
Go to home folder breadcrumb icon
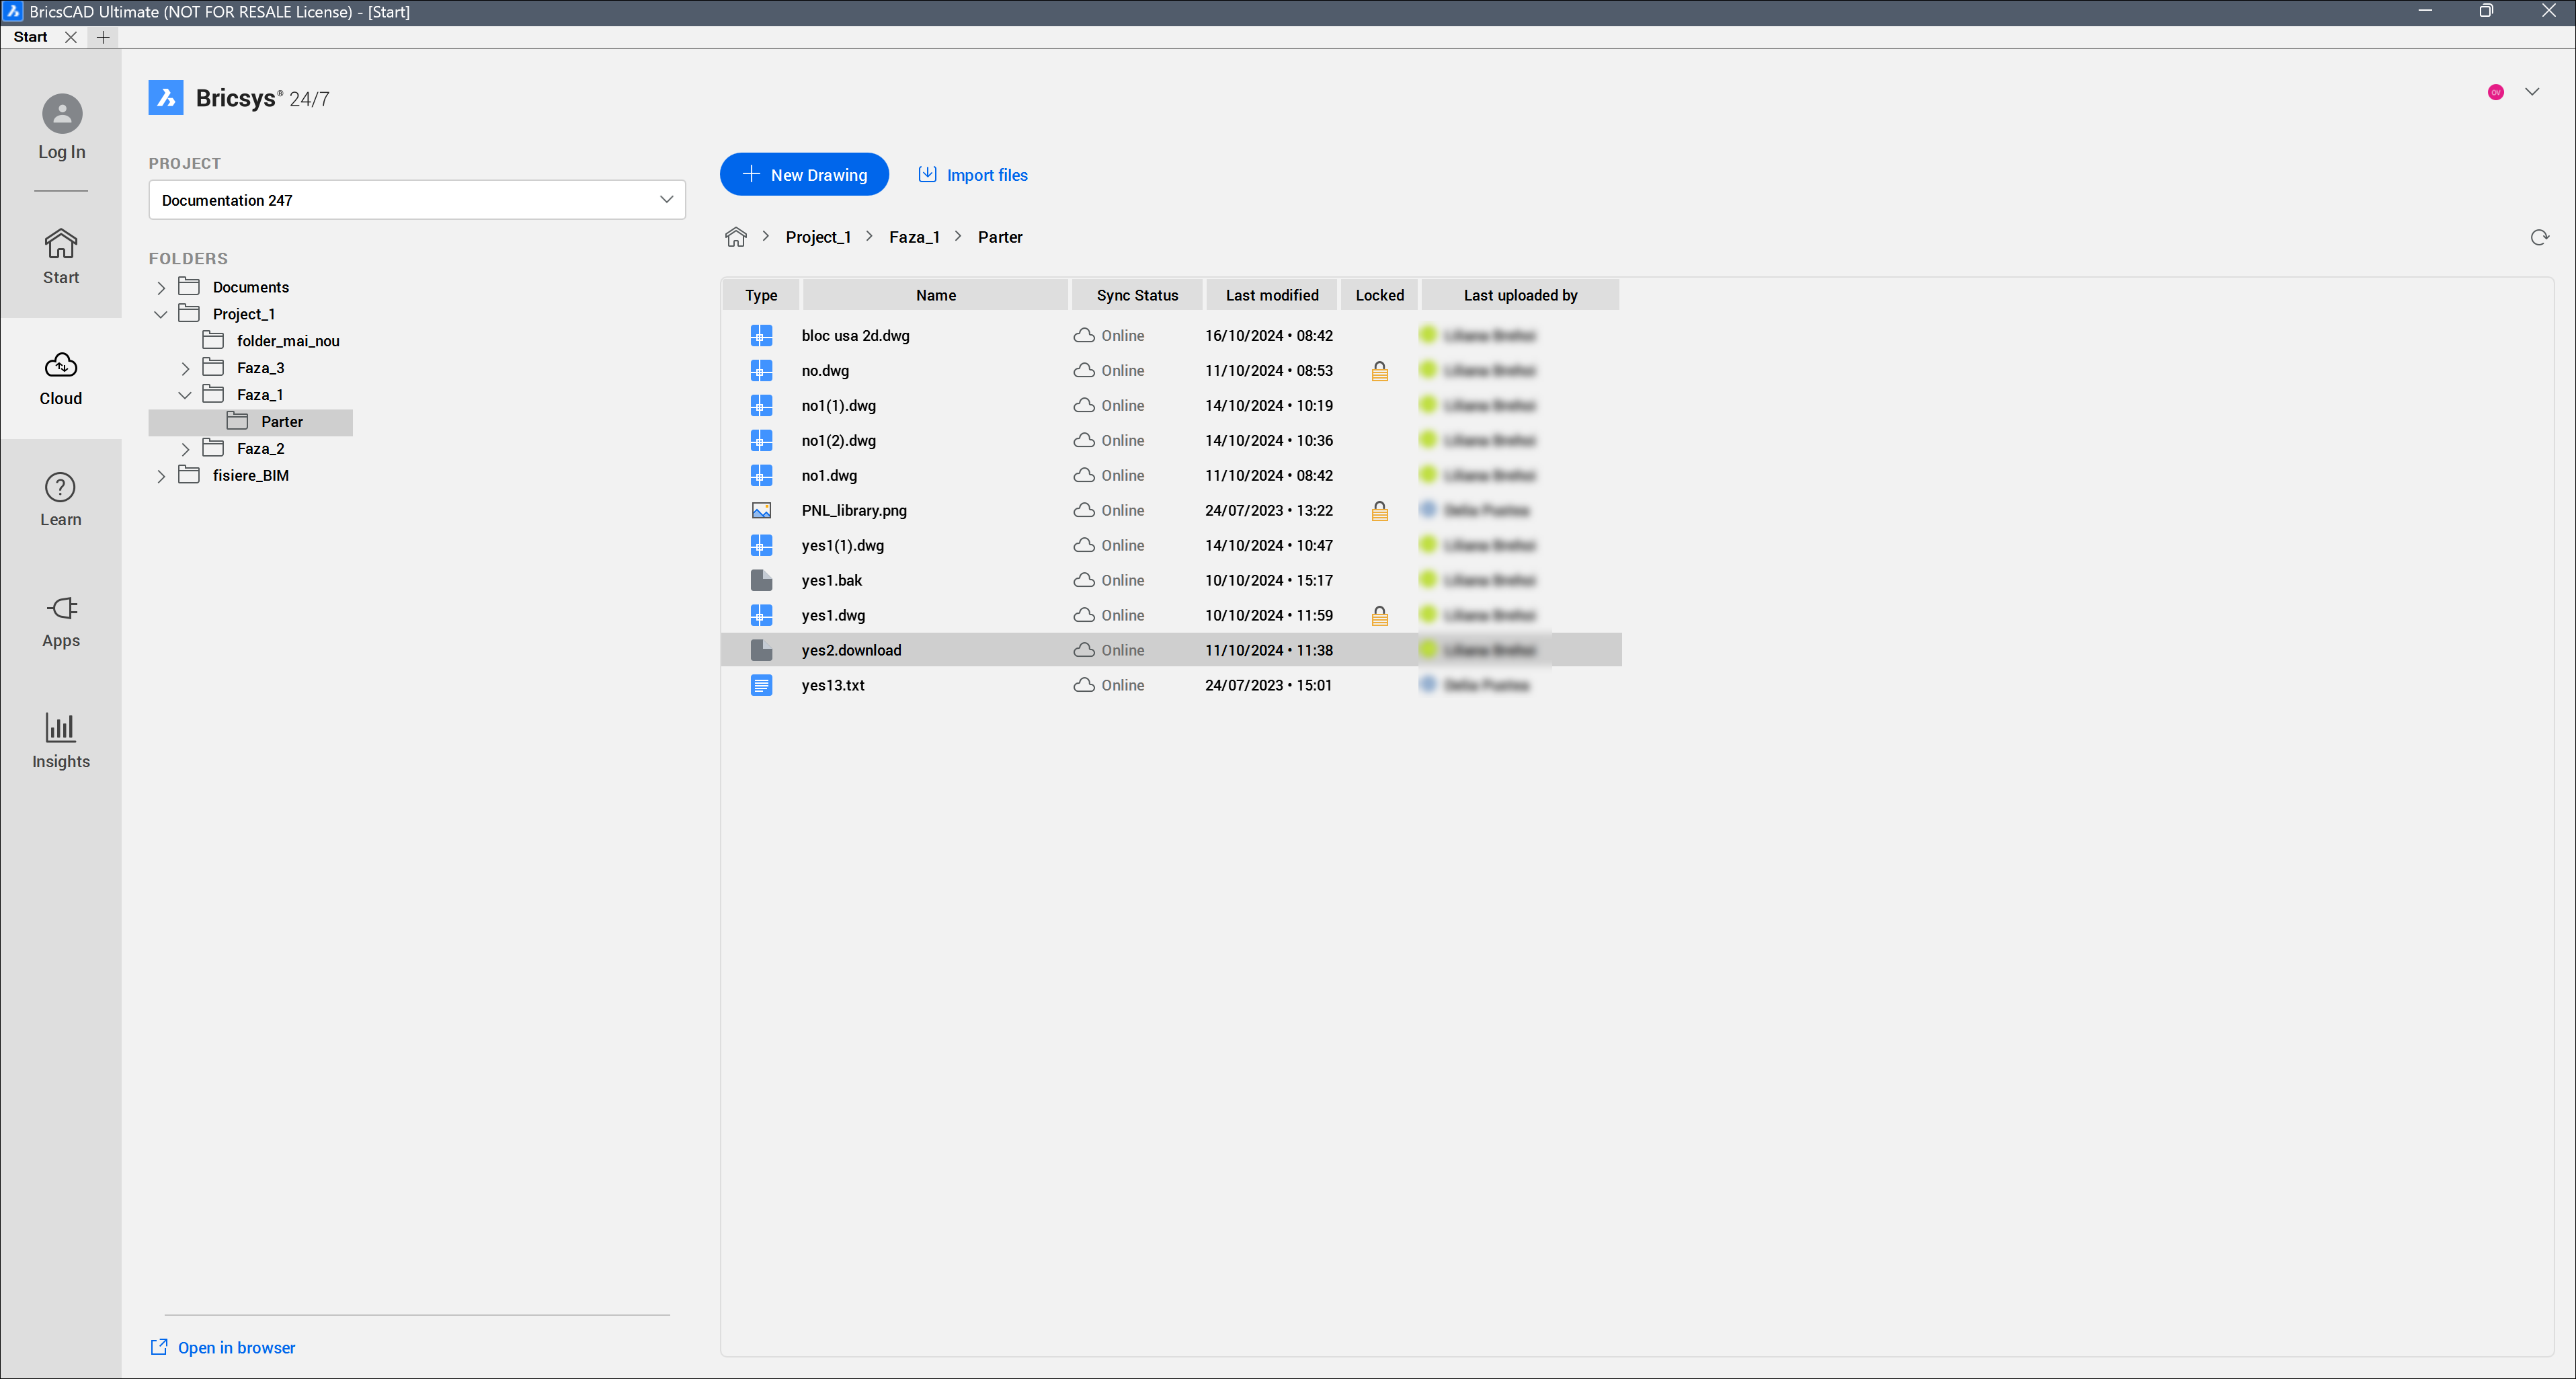click(736, 237)
